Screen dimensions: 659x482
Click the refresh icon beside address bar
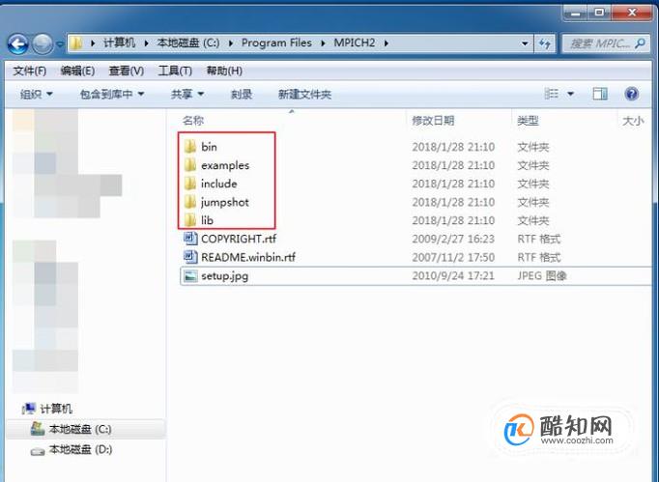545,43
